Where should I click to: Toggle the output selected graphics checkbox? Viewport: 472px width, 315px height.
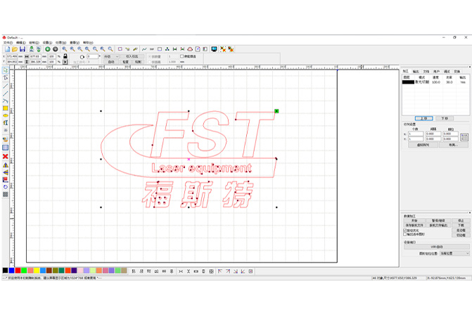[405, 234]
